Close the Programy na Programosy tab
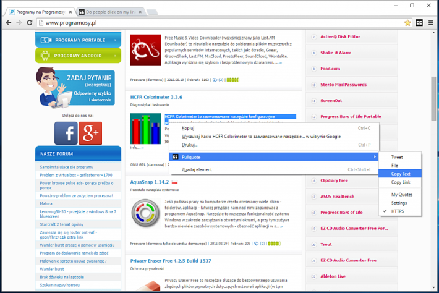 click(x=70, y=12)
